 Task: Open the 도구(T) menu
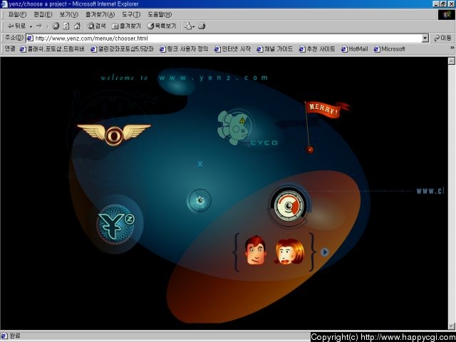(131, 14)
